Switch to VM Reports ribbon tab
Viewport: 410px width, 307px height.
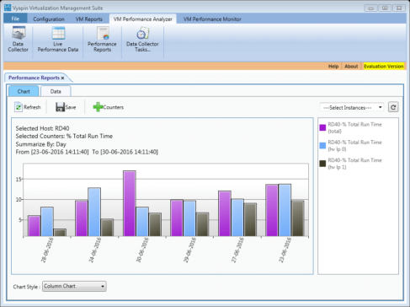tap(88, 19)
